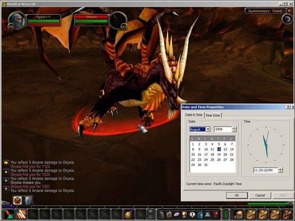Viewport: 295px width, 221px height.
Task: Activate the first action bar ability
Action: (x=9, y=215)
